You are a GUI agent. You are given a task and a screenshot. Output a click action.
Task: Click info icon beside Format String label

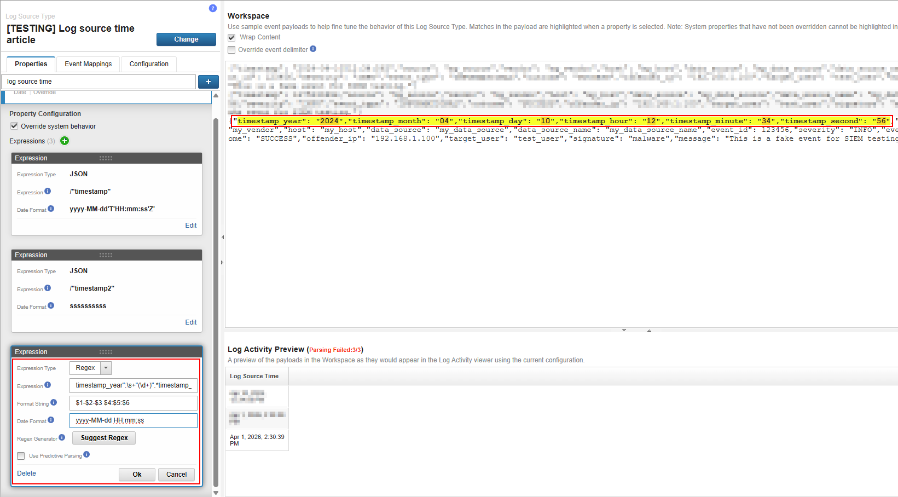pyautogui.click(x=54, y=402)
